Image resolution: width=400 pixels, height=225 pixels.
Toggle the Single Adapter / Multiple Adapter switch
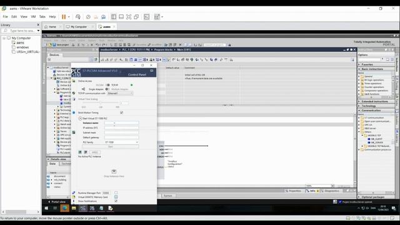coord(107,89)
